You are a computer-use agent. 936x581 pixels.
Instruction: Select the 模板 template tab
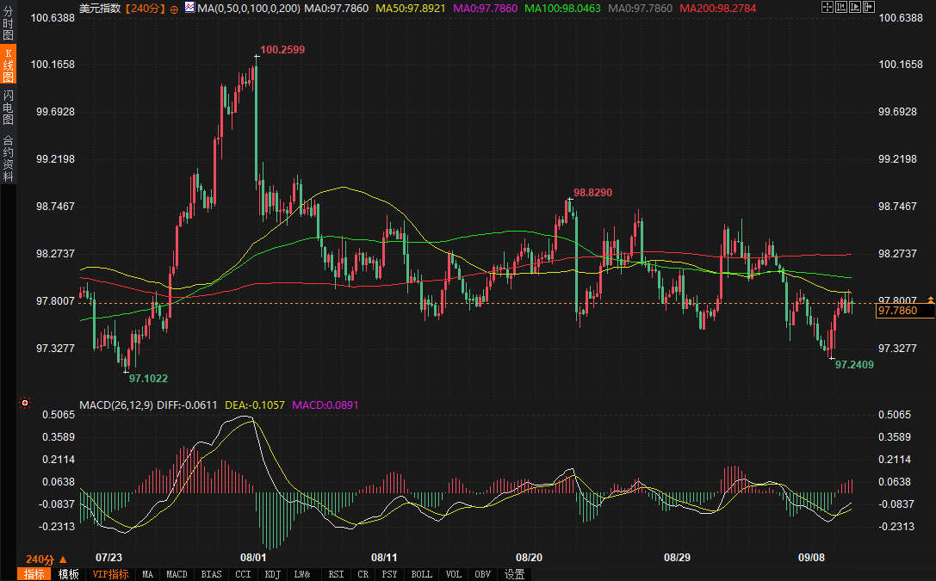(69, 574)
